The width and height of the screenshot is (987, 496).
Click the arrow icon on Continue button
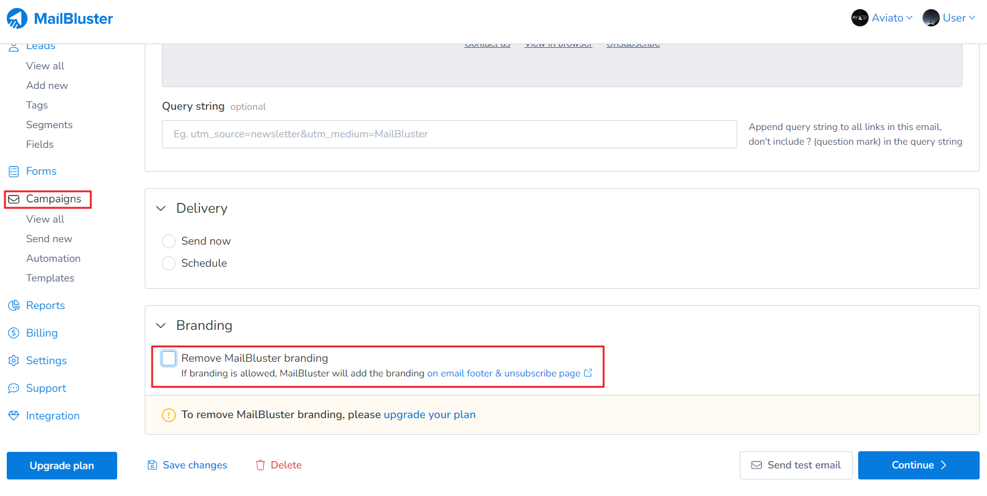pos(943,465)
